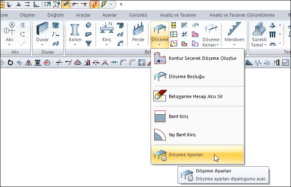Click the mirror triangles icon in edit toolbar

coord(28,63)
